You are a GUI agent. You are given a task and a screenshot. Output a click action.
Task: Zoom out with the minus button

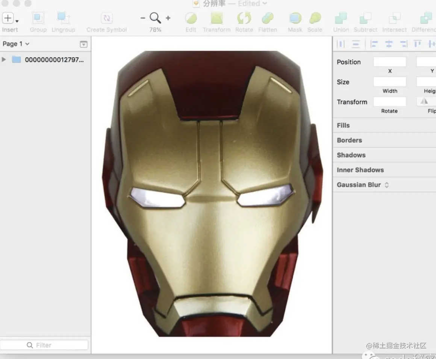pyautogui.click(x=143, y=18)
